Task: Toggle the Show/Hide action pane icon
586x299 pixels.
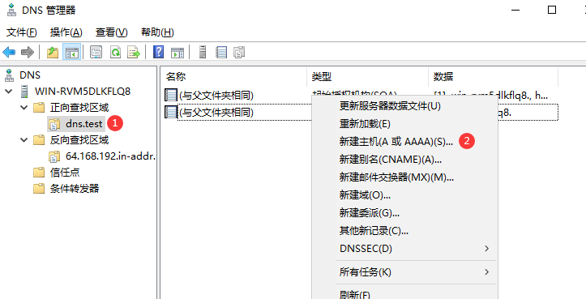Action: click(178, 53)
